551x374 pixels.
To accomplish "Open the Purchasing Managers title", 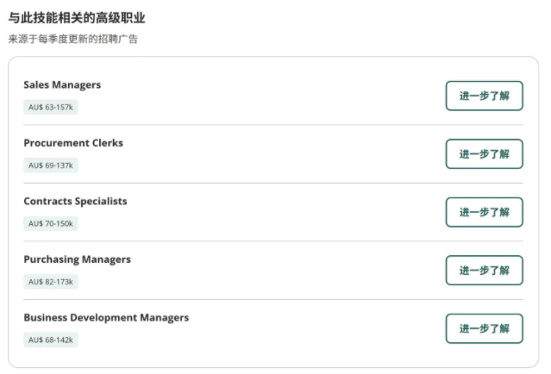I will click(77, 259).
